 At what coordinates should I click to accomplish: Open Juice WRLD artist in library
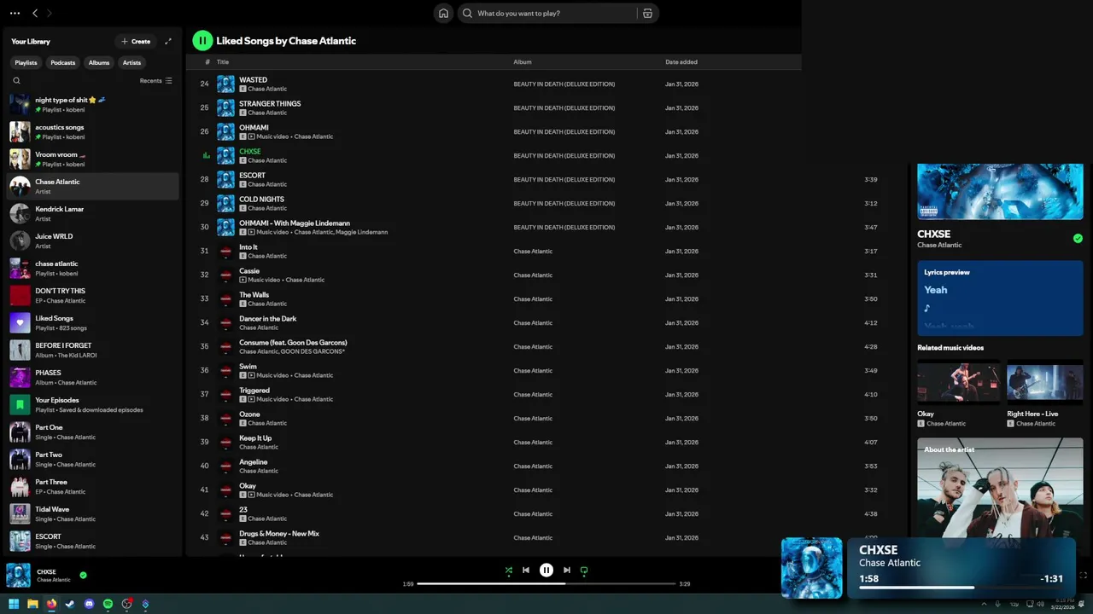click(94, 240)
